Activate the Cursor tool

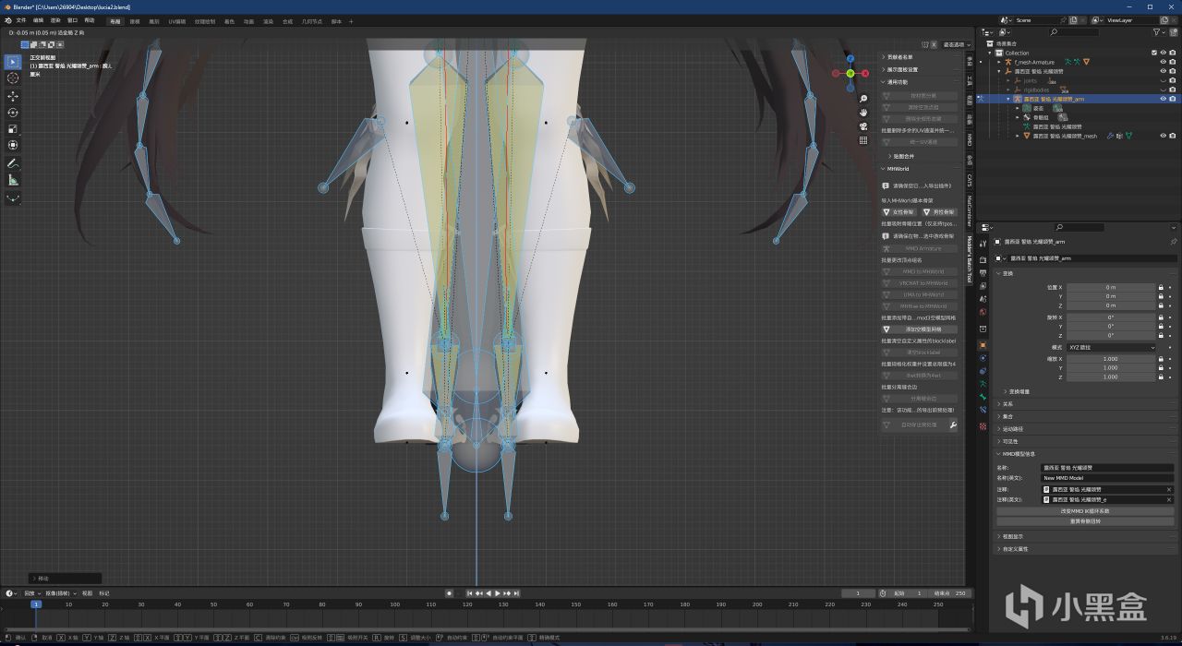(13, 78)
